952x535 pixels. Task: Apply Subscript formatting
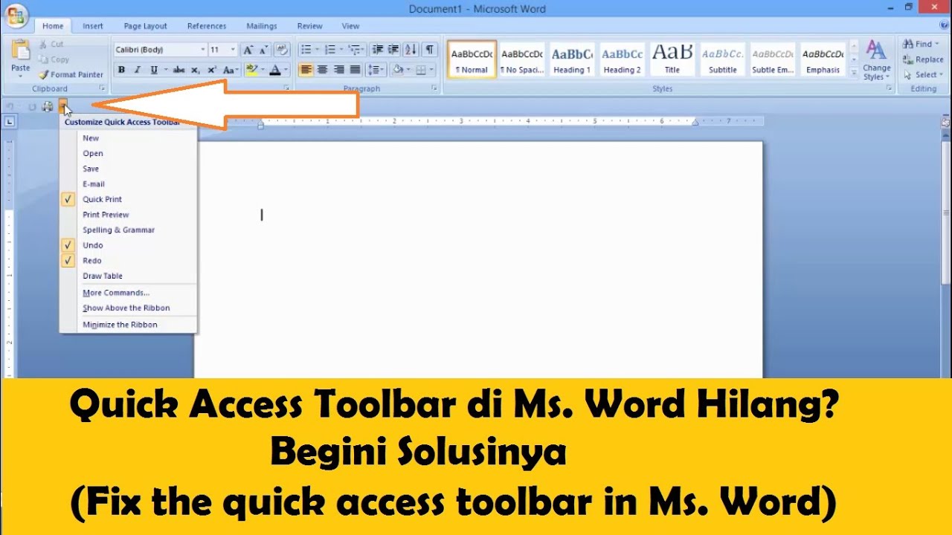pyautogui.click(x=196, y=70)
